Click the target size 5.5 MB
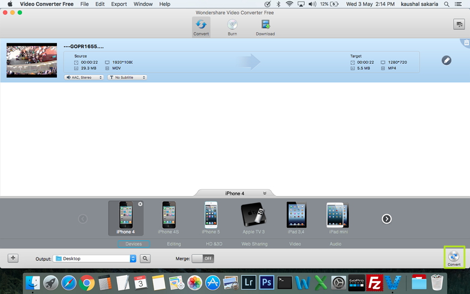Viewport: 470px width, 294px height. (364, 69)
